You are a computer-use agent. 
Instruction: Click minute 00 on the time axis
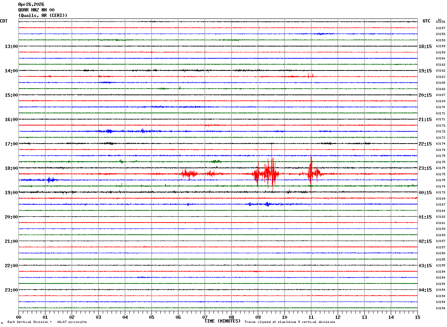tap(18, 317)
